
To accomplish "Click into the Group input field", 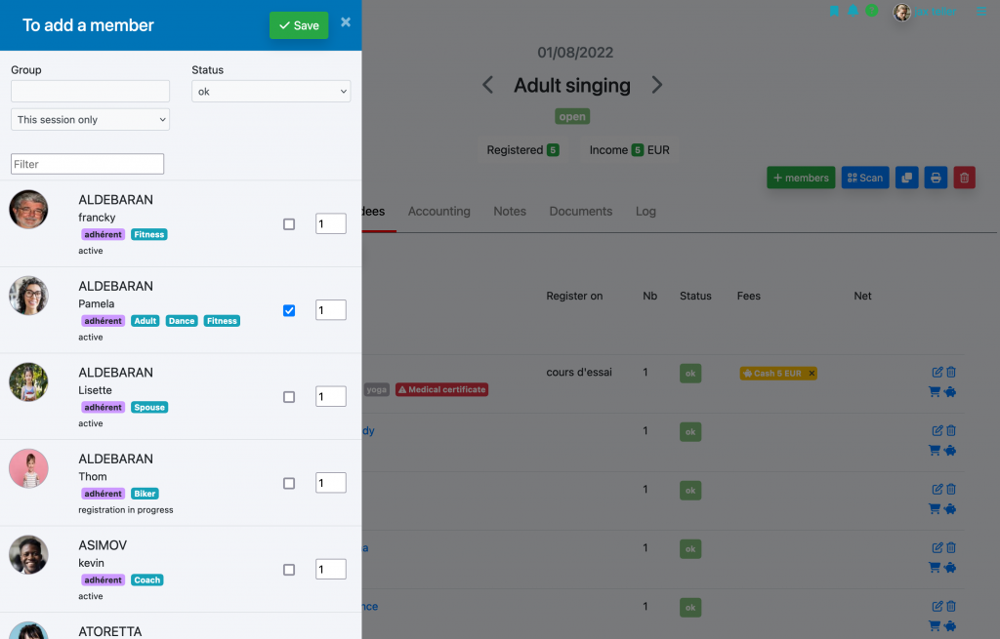I will click(x=90, y=91).
